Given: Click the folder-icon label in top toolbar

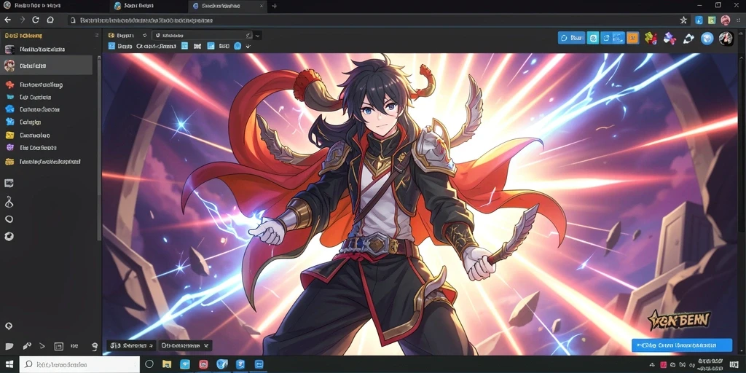Looking at the screenshot, I should pos(122,35).
